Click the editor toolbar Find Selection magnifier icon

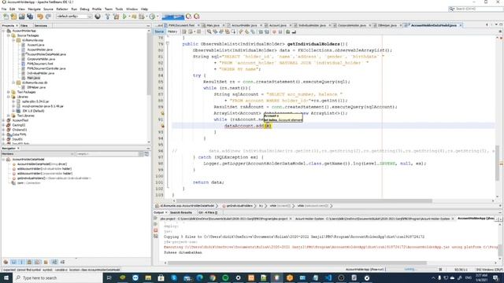(x=209, y=31)
